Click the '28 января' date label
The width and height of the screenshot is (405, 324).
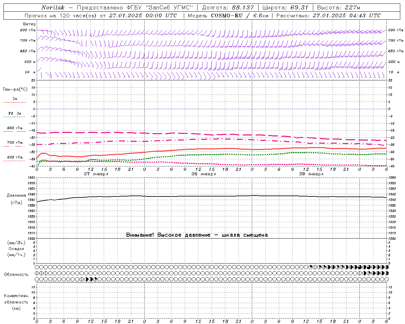203,174
